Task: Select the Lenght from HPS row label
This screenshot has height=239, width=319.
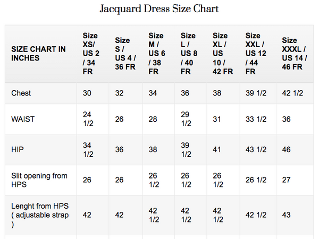Action: click(38, 215)
